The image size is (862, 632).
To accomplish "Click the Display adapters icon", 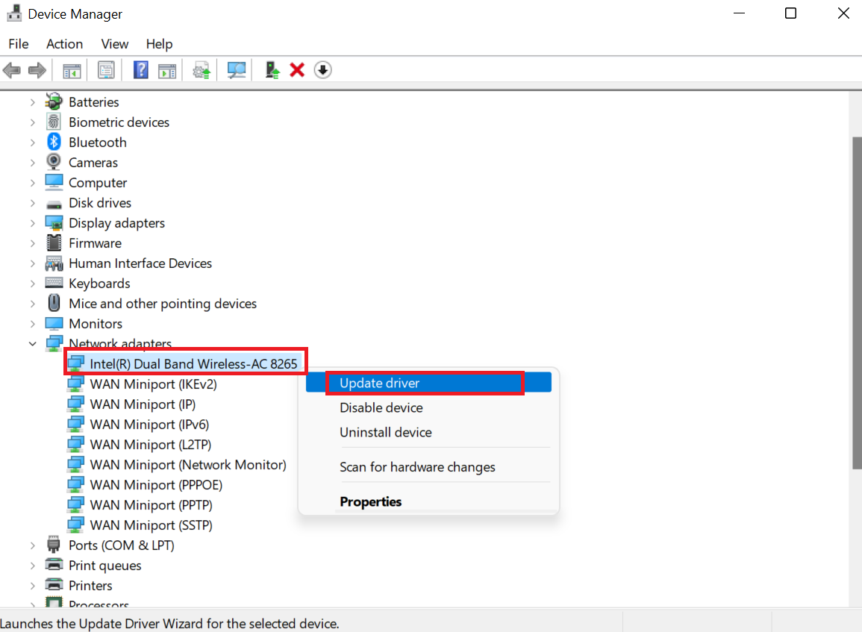I will 54,222.
